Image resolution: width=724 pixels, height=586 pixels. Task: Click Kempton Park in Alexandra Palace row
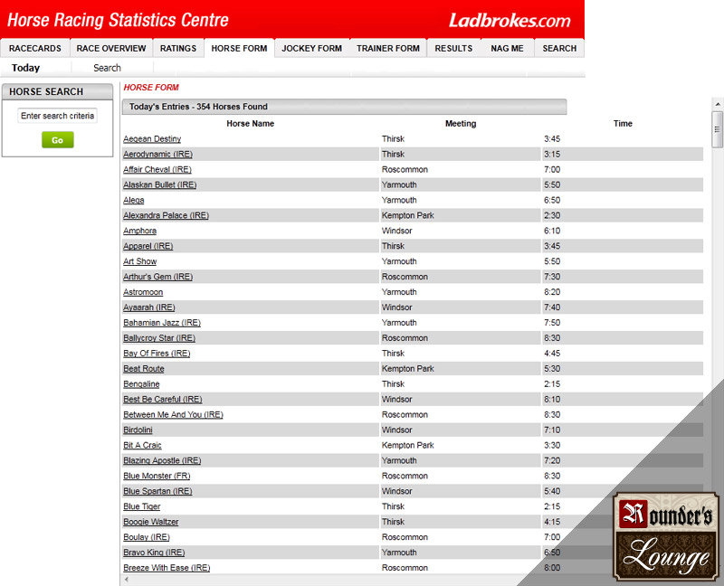click(x=408, y=215)
